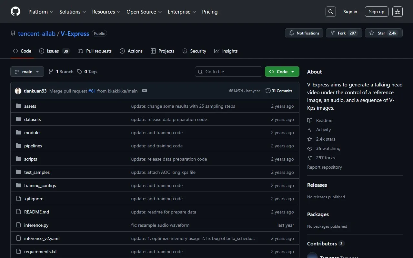Click the GitHub logo icon

[x=15, y=12]
